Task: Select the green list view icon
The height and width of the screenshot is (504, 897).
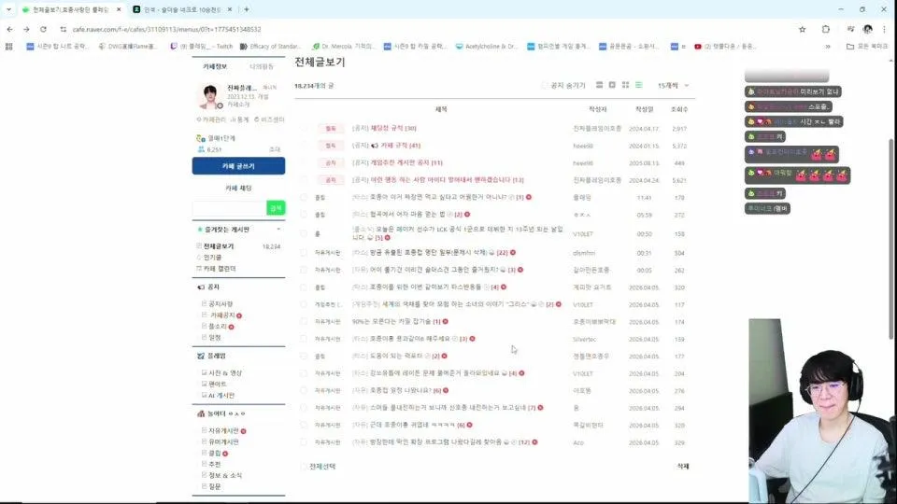Action: 638,85
